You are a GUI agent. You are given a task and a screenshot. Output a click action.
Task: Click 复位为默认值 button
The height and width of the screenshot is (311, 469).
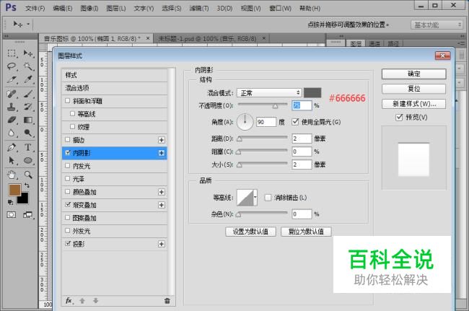pyautogui.click(x=306, y=232)
